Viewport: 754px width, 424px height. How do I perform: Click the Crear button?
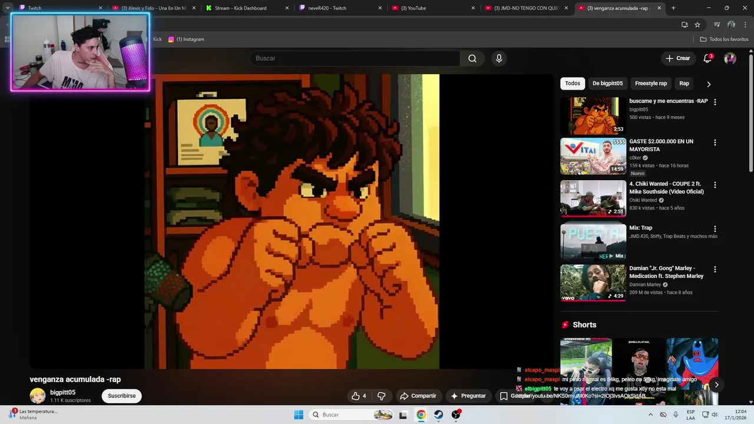(677, 58)
